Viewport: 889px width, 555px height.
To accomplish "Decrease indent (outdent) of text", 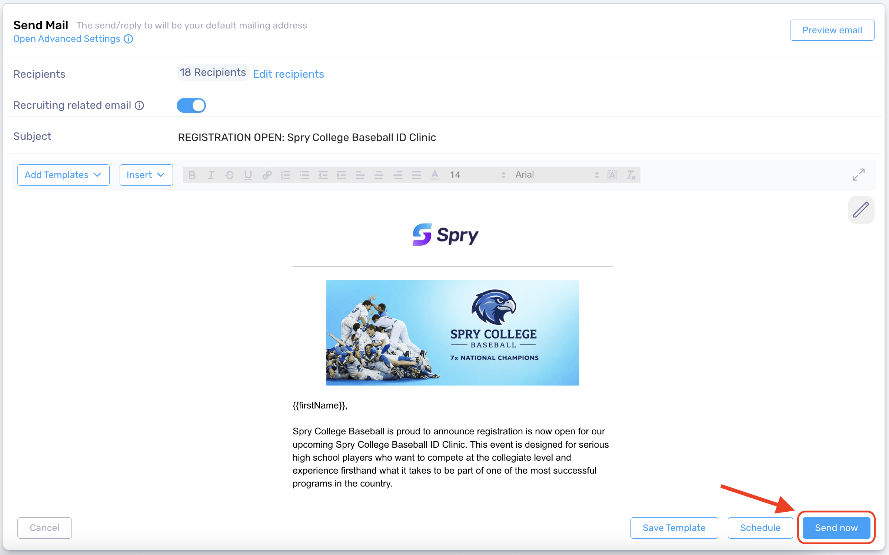I will (x=323, y=175).
